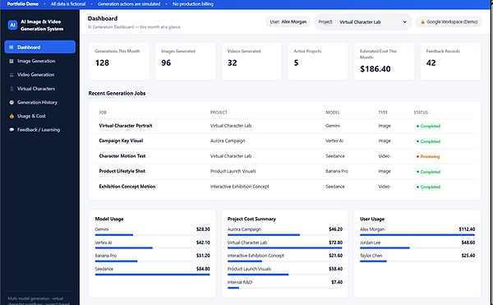493x305 pixels.
Task: Click the Banana Pro model cell in table
Action: pos(337,171)
